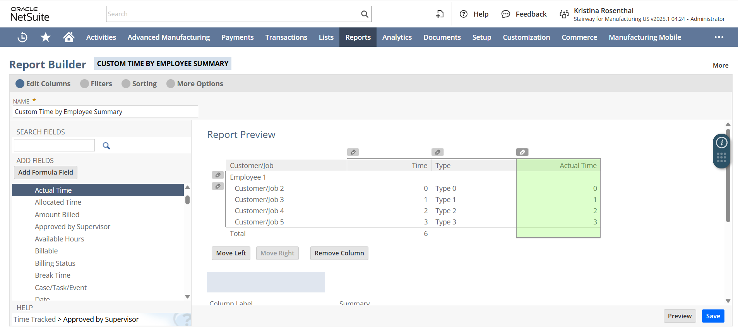Click the Add Formula Field button
Screen dimensions: 738x333
point(46,172)
